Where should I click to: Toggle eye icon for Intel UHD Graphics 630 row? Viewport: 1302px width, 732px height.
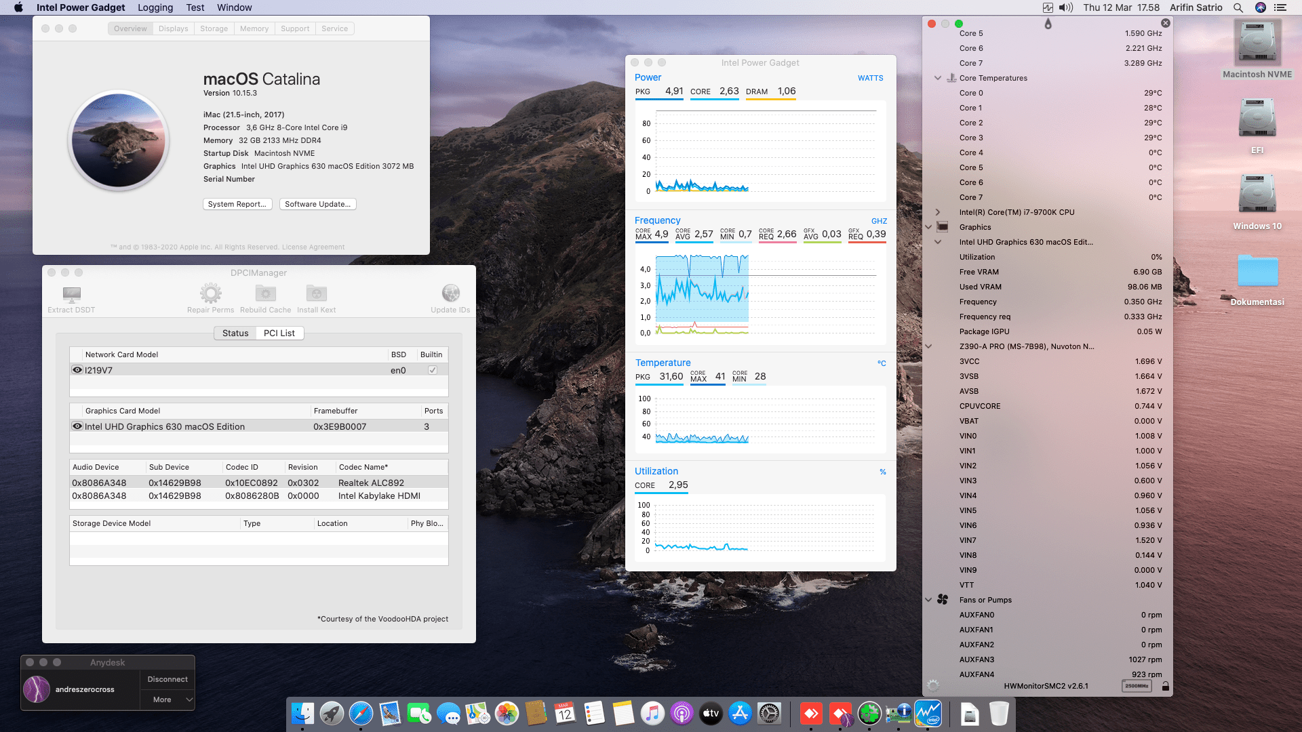coord(77,426)
